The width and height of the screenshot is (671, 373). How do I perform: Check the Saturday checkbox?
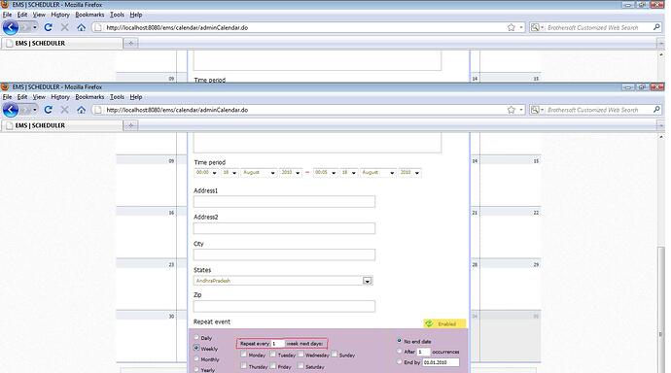tap(300, 366)
